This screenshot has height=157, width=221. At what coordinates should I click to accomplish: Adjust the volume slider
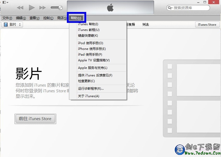click(x=56, y=8)
